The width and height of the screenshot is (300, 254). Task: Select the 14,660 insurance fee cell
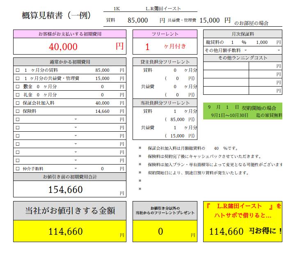point(102,111)
